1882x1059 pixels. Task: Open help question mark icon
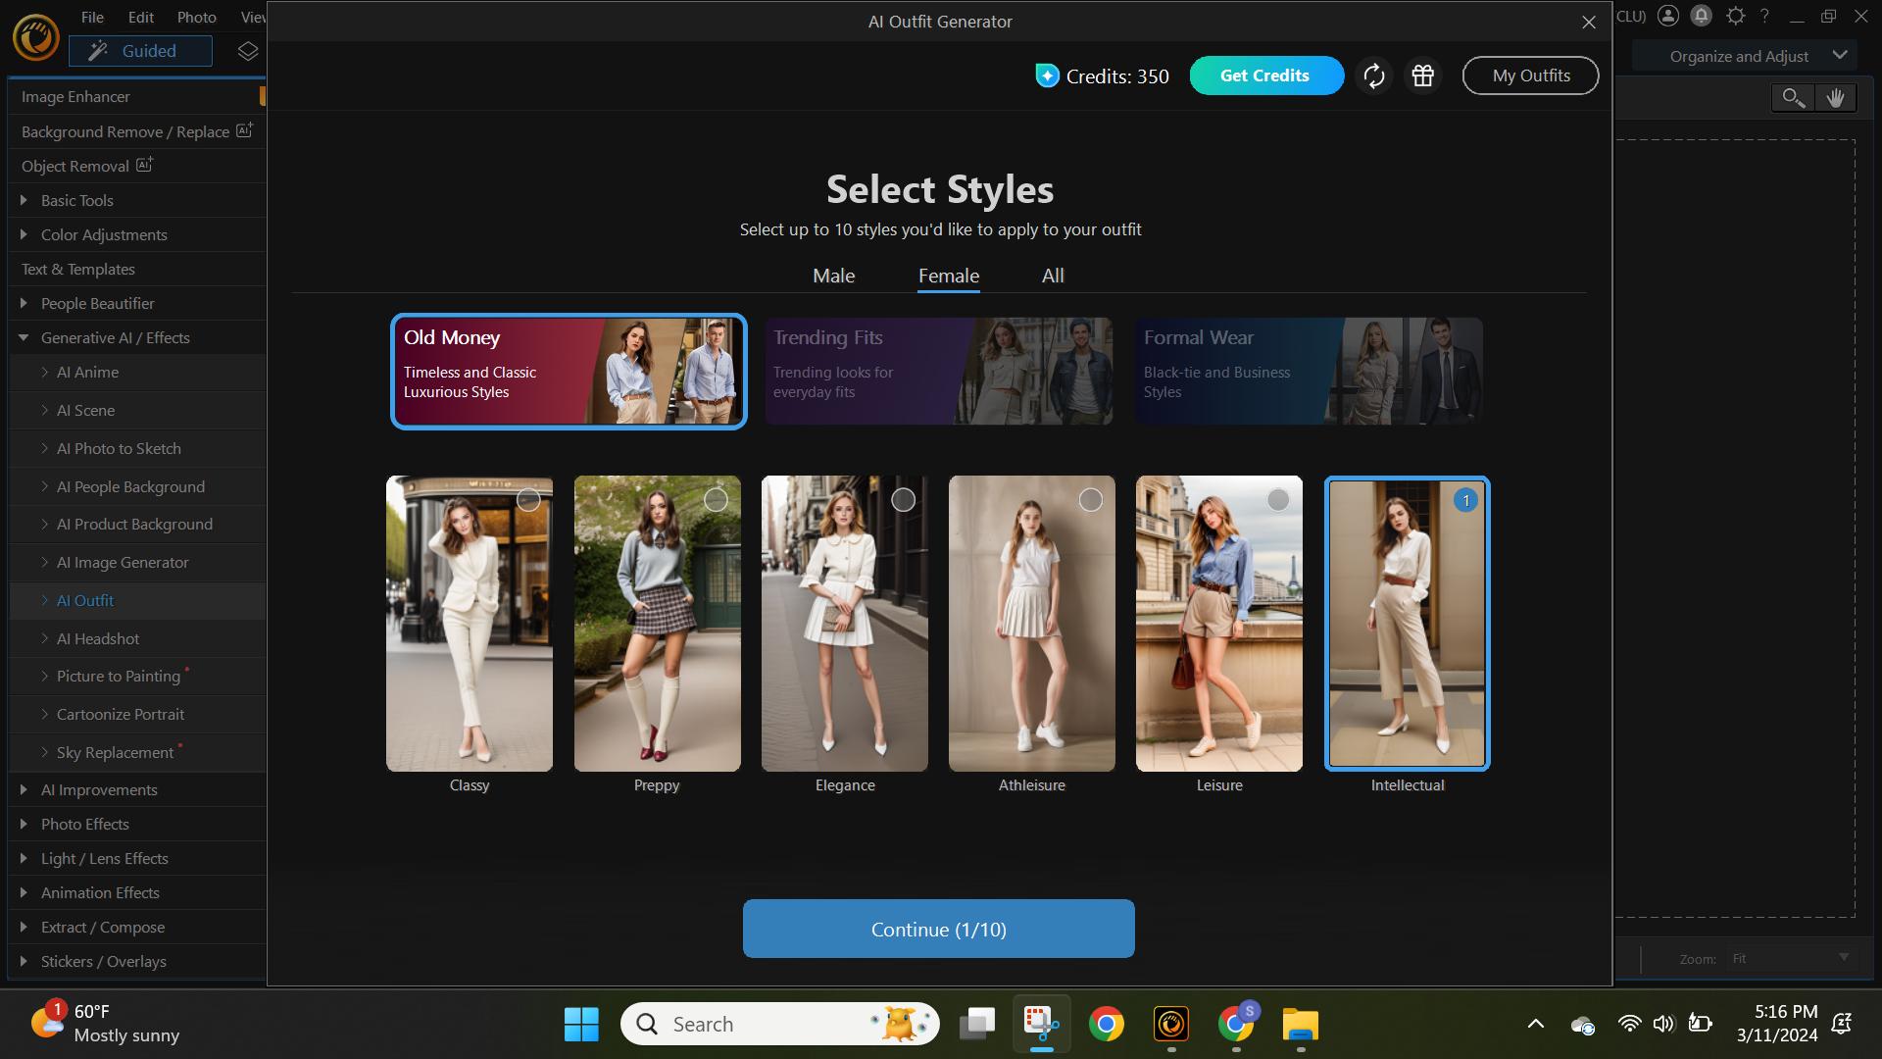point(1764,16)
